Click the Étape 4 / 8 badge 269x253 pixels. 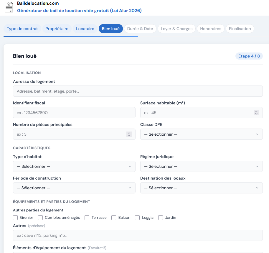point(249,56)
